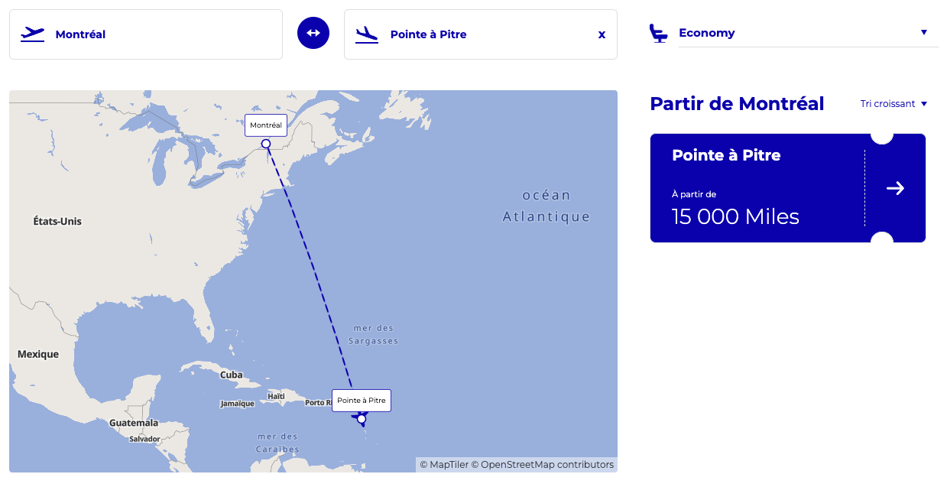Viewport: 947px width, 487px height.
Task: Click the Partir de Montréal heading
Action: tap(736, 103)
